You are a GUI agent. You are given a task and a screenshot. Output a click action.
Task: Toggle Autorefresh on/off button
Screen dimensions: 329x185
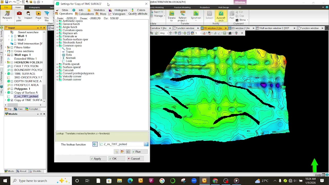pyautogui.click(x=221, y=16)
